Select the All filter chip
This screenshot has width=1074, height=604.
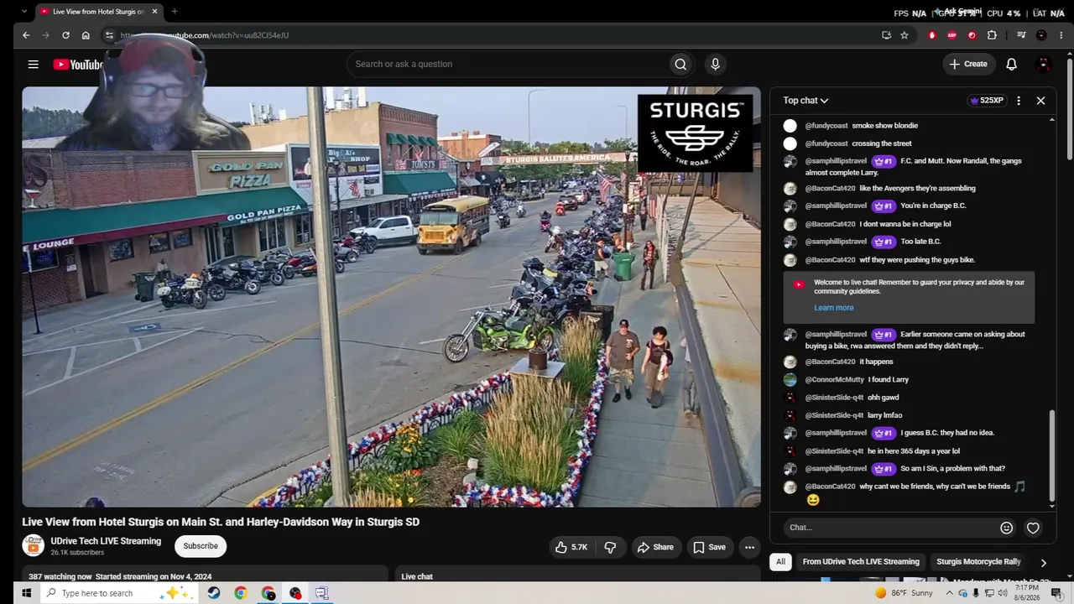pyautogui.click(x=780, y=562)
